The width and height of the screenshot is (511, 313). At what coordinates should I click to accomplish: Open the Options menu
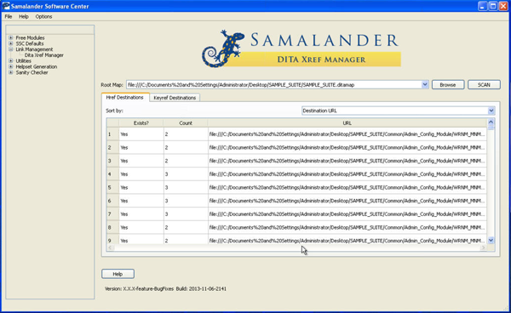coord(43,17)
